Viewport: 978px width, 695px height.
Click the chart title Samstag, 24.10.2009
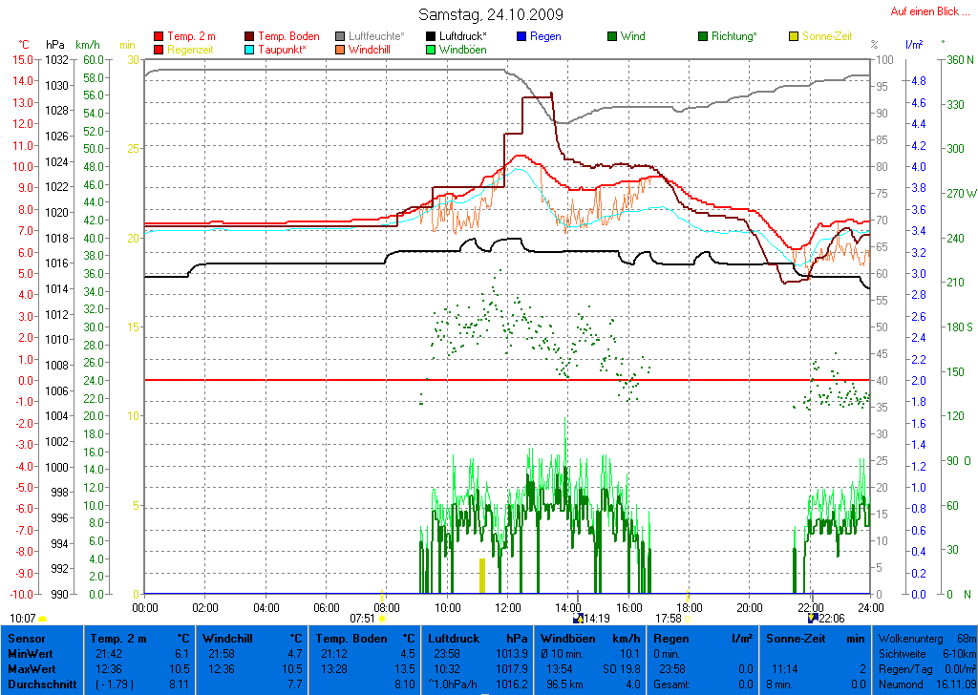[x=491, y=14]
